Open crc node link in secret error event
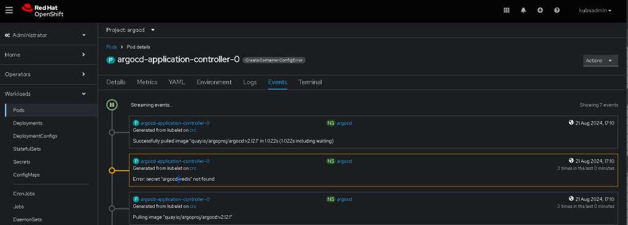The width and height of the screenshot is (628, 225). point(193,168)
